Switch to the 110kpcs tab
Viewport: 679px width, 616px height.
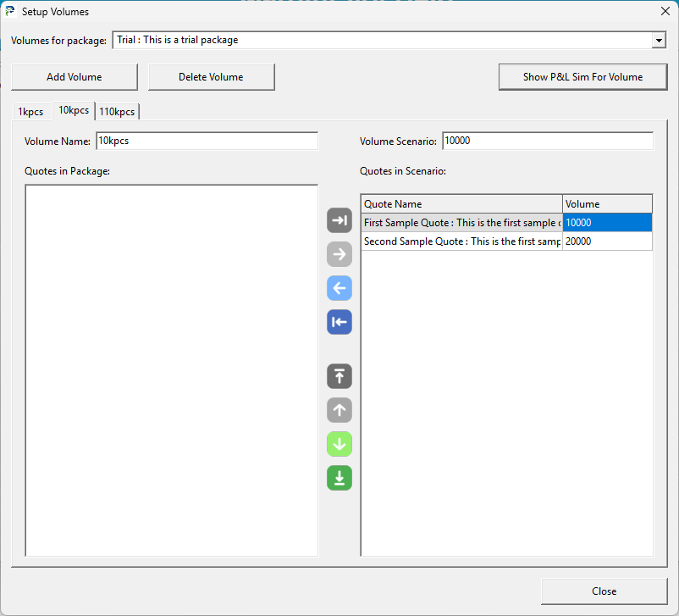click(117, 112)
